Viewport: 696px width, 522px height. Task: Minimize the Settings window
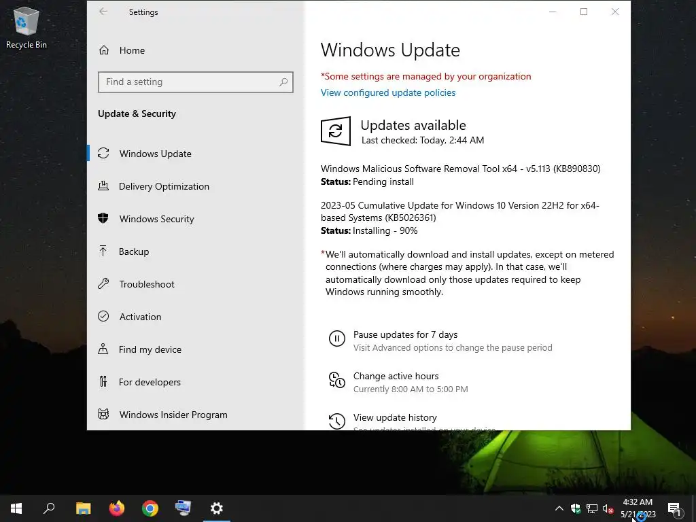[x=553, y=12]
